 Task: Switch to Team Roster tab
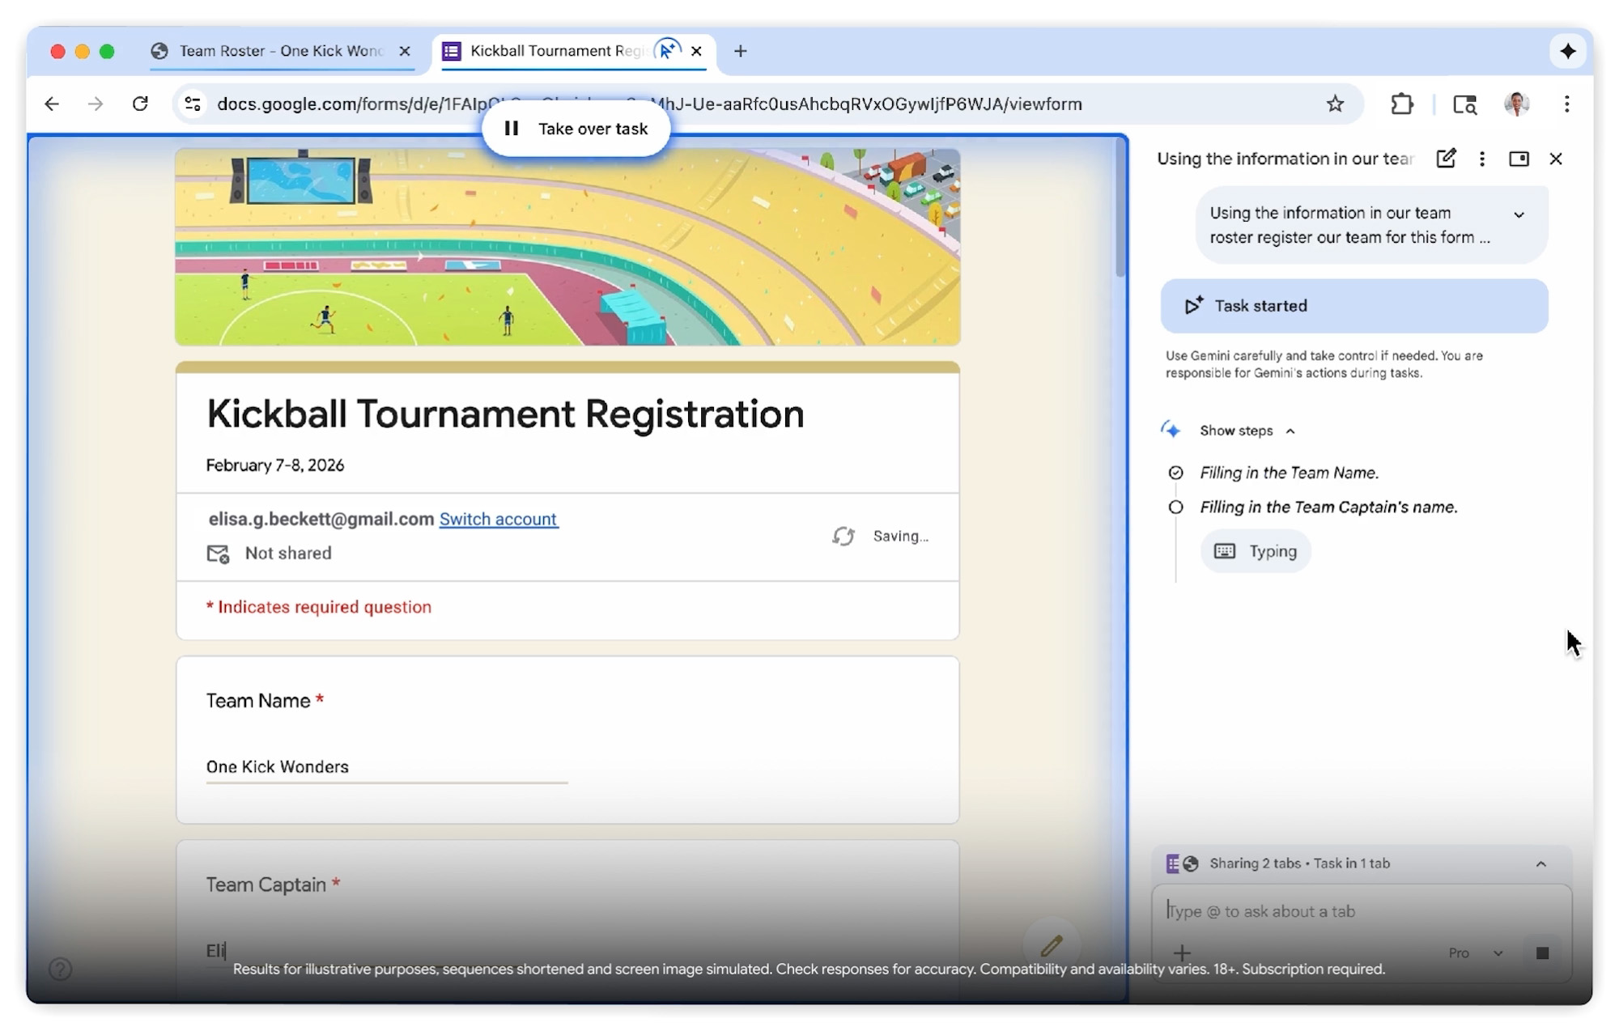point(279,51)
